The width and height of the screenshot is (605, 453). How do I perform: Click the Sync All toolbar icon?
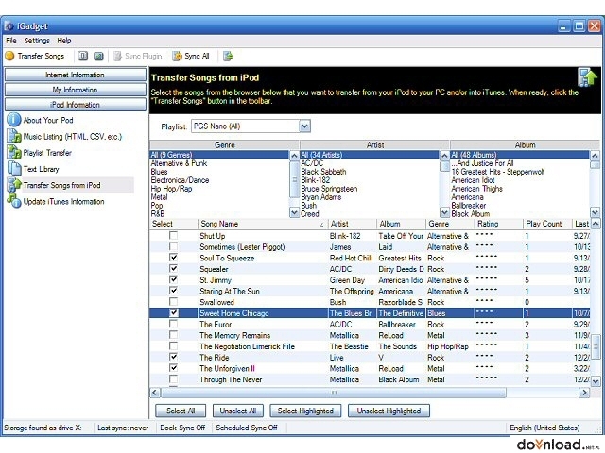pyautogui.click(x=177, y=57)
